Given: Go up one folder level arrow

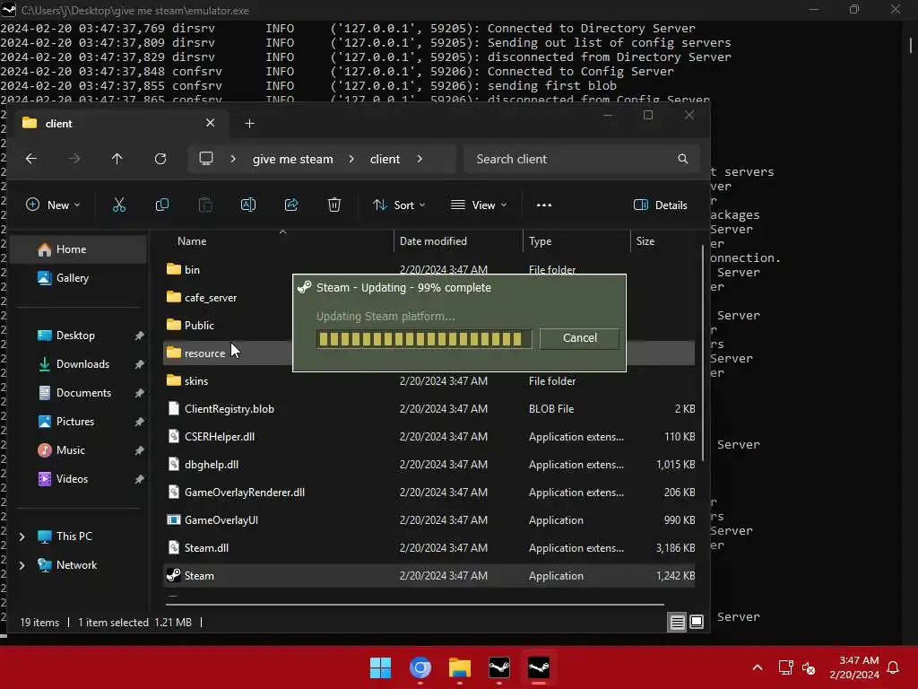Looking at the screenshot, I should coord(117,159).
